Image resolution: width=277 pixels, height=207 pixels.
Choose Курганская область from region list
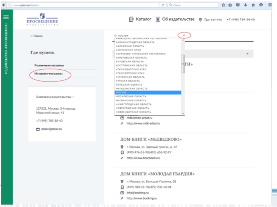(x=148, y=77)
